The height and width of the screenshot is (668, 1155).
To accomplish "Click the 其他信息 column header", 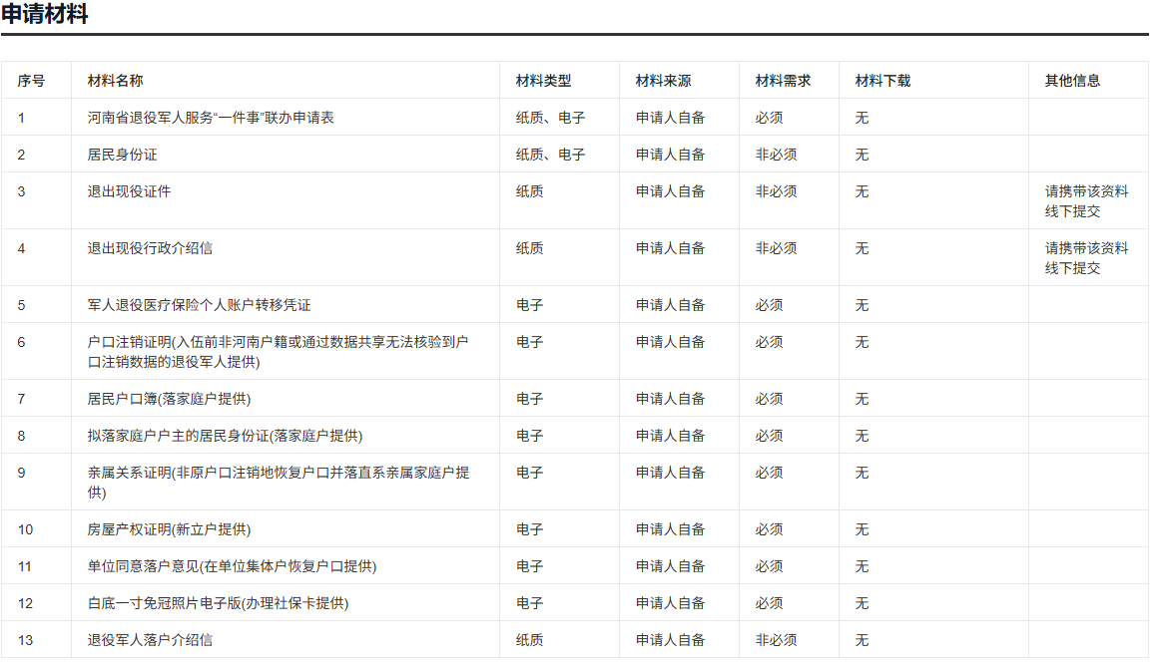I will click(x=1072, y=81).
